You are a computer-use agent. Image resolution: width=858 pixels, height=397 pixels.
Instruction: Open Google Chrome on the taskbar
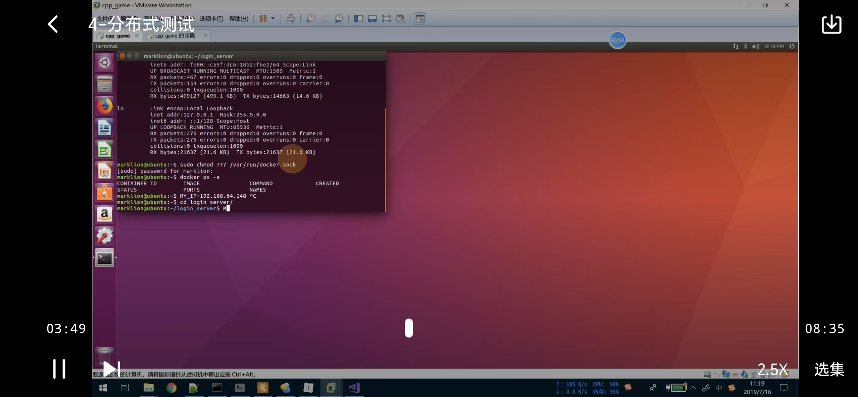pyautogui.click(x=171, y=388)
